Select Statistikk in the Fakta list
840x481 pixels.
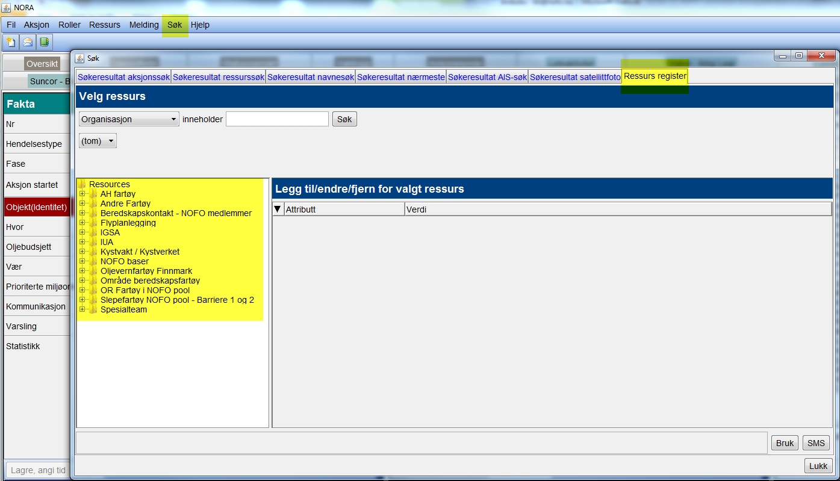coord(37,346)
